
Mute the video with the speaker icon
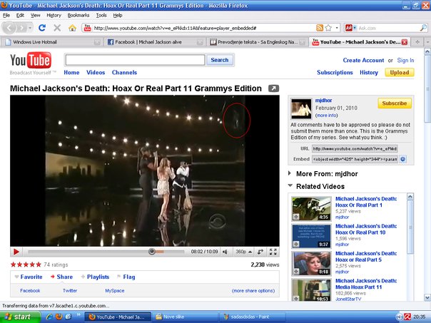pos(225,252)
